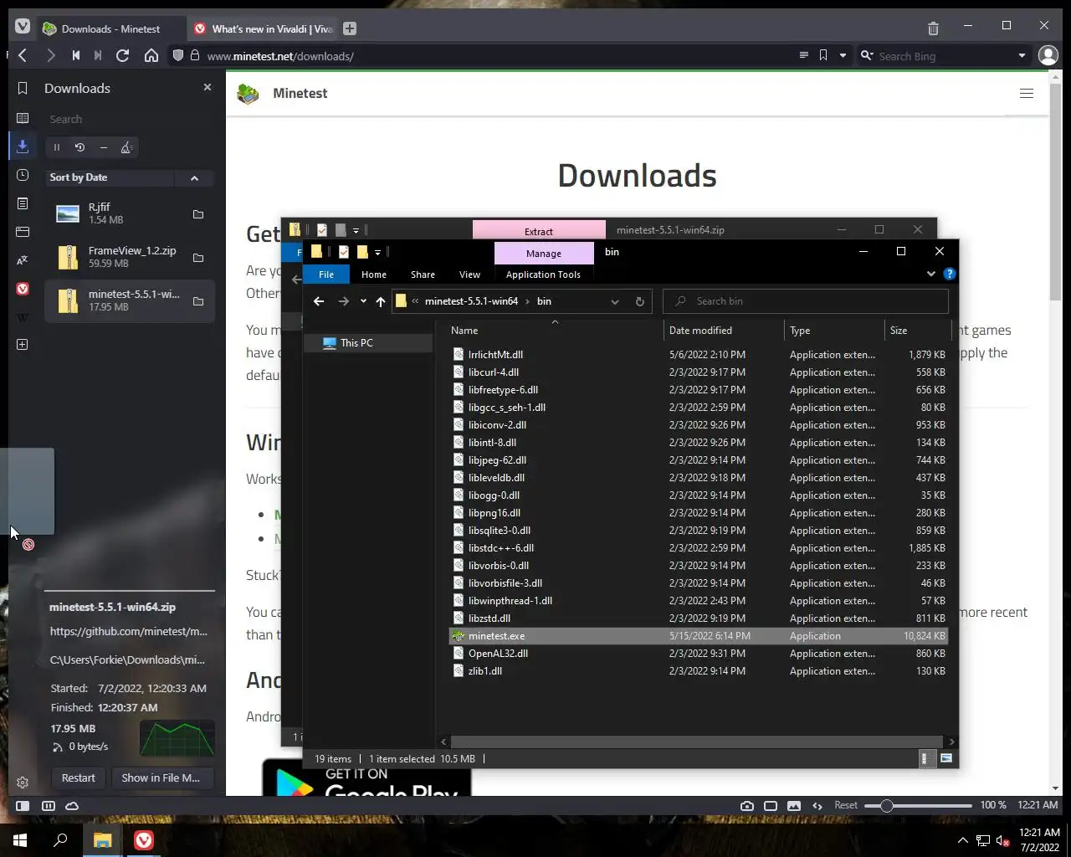Switch to View ribbon tab
This screenshot has width=1071, height=857.
click(x=469, y=275)
